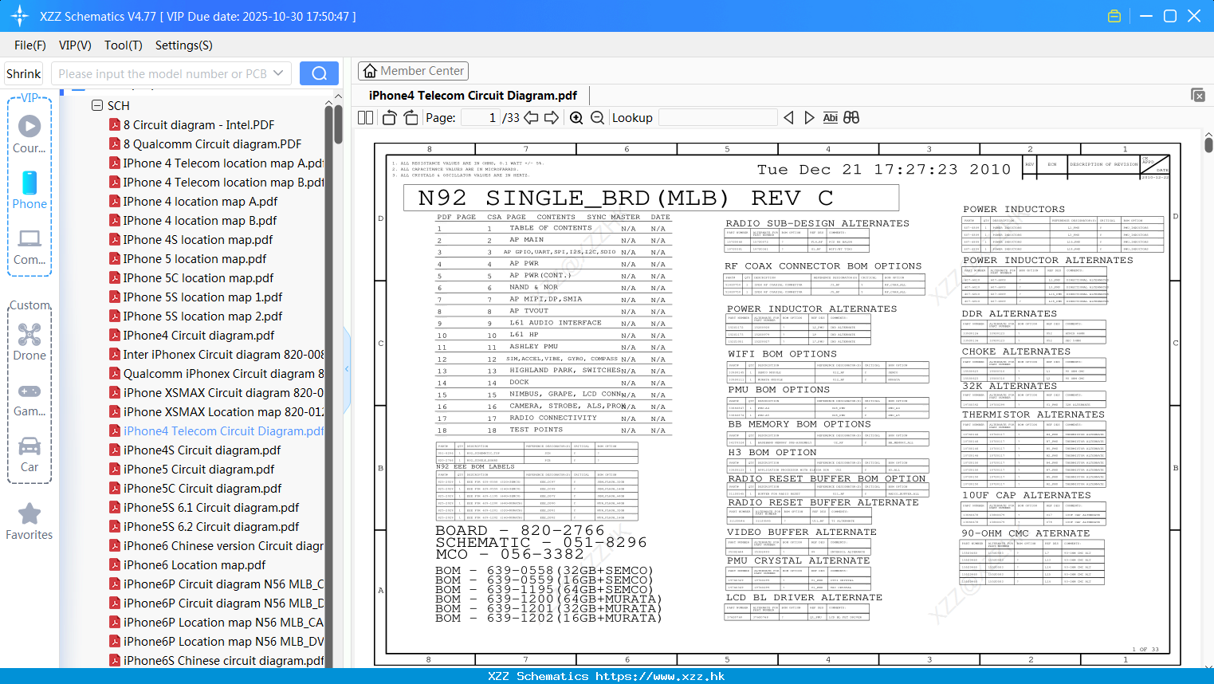Open IPhone 5S location map 2.pdf
This screenshot has width=1214, height=684.
tap(202, 316)
